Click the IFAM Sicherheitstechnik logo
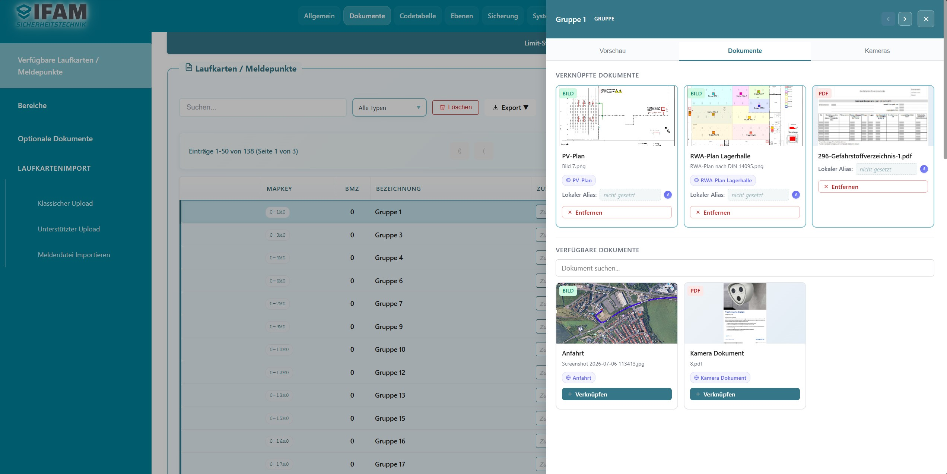 point(51,16)
